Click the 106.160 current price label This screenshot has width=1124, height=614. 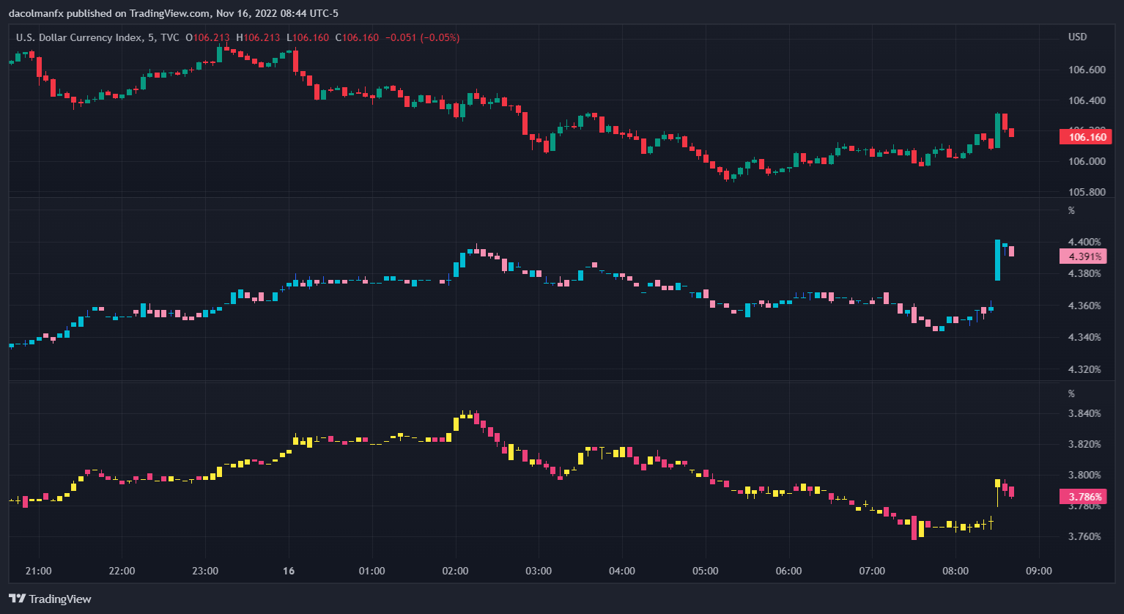point(1087,137)
